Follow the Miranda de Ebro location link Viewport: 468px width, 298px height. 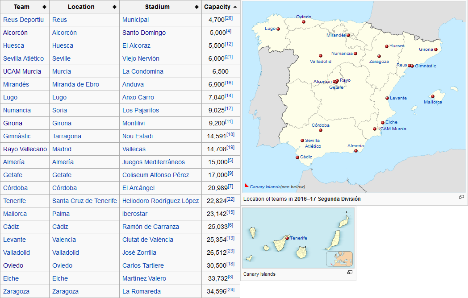click(x=75, y=84)
